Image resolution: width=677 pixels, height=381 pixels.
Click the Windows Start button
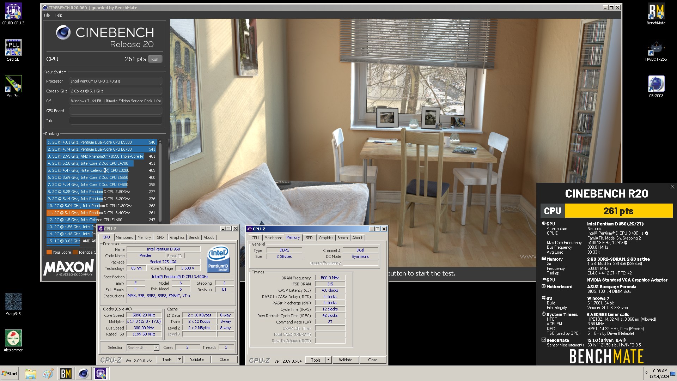10,374
